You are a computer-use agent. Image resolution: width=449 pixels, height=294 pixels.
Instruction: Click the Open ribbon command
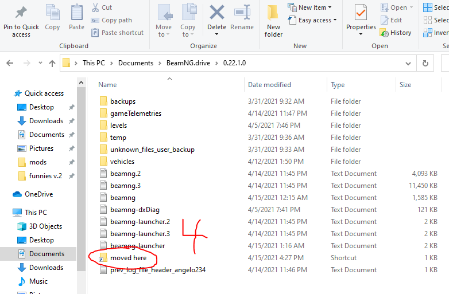click(x=397, y=7)
